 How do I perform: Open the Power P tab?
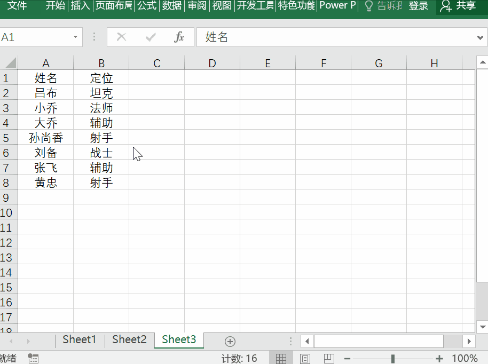(337, 5)
